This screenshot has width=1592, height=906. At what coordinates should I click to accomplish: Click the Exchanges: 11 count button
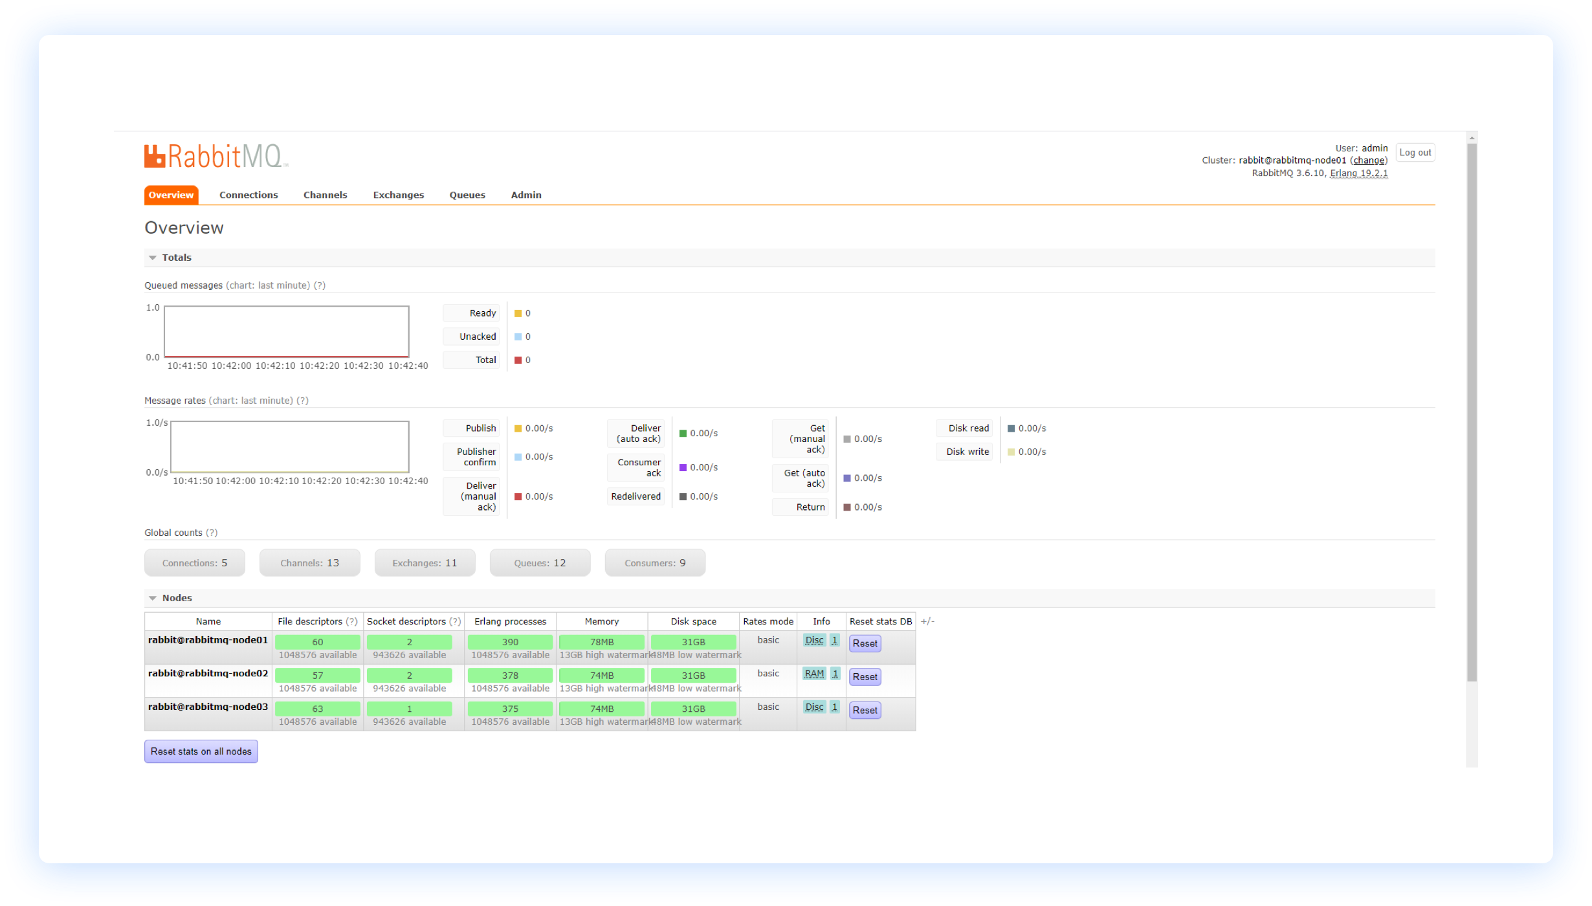[425, 563]
